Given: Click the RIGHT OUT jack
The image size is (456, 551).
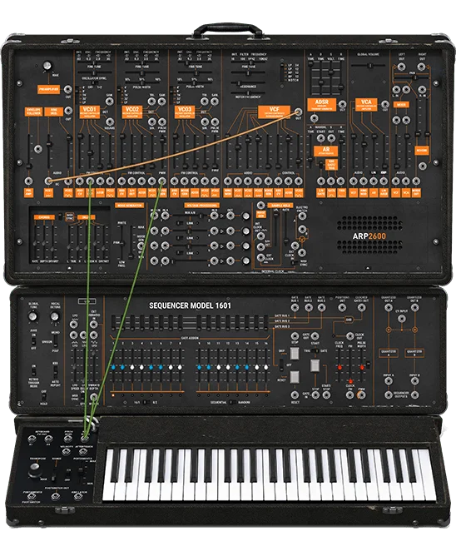Looking at the screenshot, I should pos(422,67).
